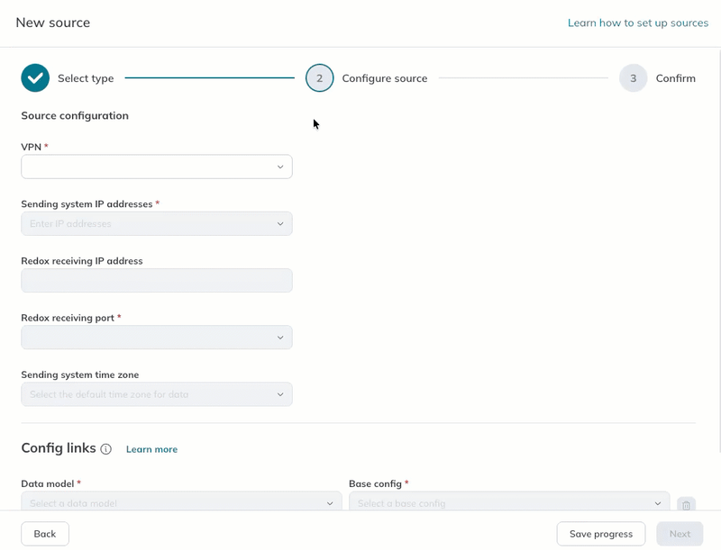Click the Save progress button
This screenshot has height=550, width=721.
coord(601,534)
